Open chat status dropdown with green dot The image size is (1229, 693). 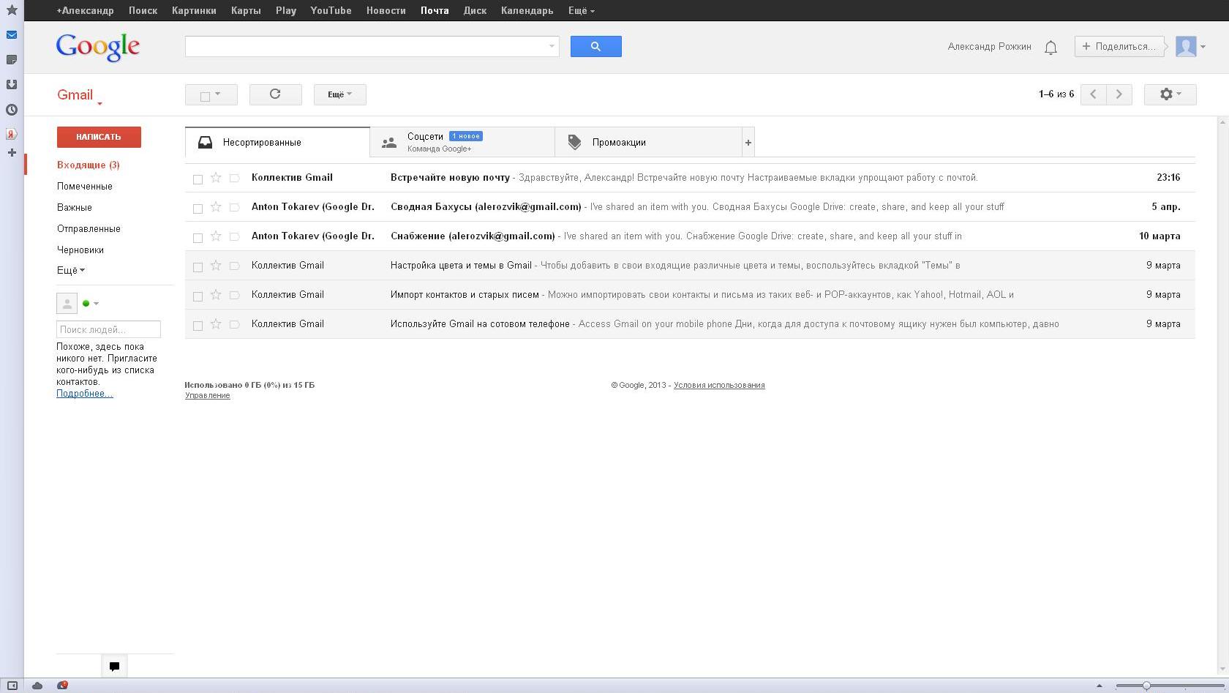click(91, 303)
